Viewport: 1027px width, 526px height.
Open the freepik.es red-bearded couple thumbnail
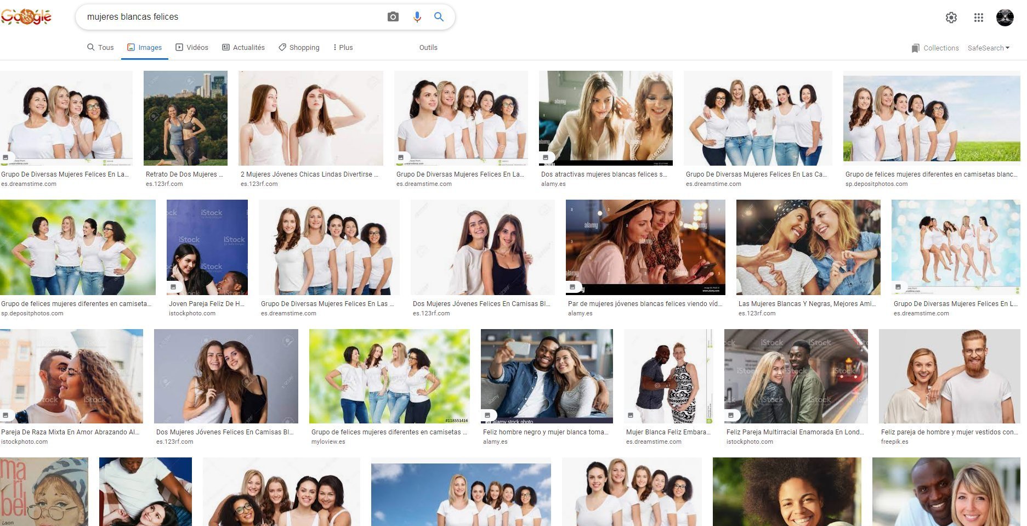[950, 376]
